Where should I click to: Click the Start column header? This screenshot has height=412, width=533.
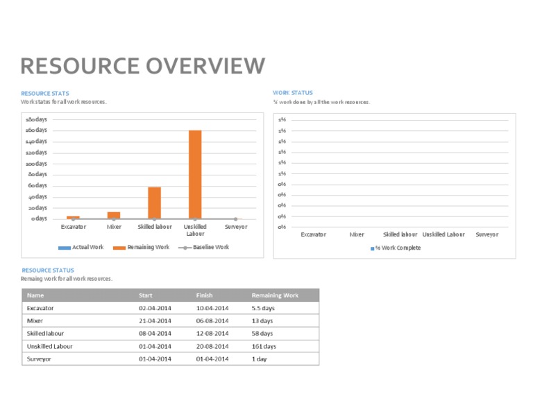pyautogui.click(x=146, y=295)
